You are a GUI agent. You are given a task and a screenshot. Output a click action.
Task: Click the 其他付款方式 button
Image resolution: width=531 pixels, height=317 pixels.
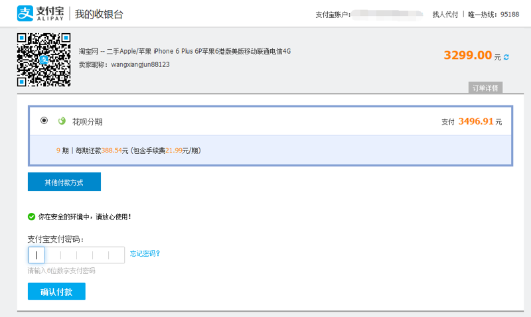tap(64, 182)
